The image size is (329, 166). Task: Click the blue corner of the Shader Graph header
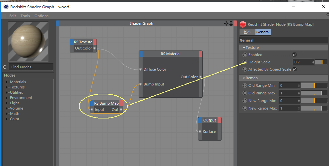[57, 23]
